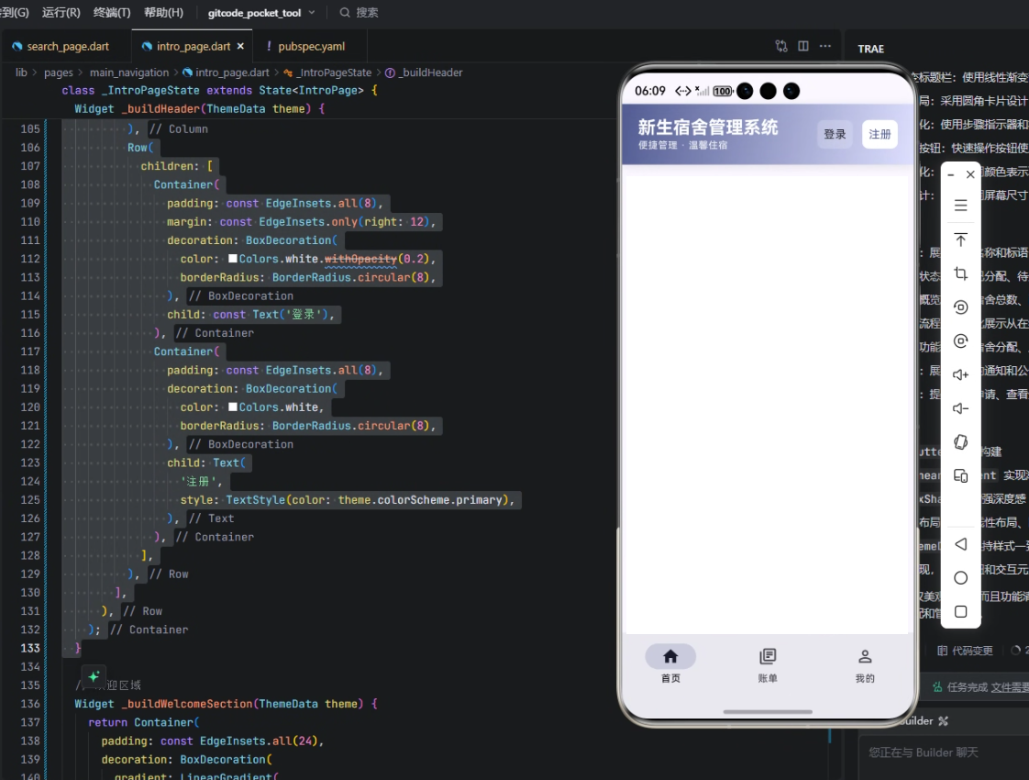Click the volume down icon in emulator toolbar
The height and width of the screenshot is (780, 1029).
(x=961, y=408)
